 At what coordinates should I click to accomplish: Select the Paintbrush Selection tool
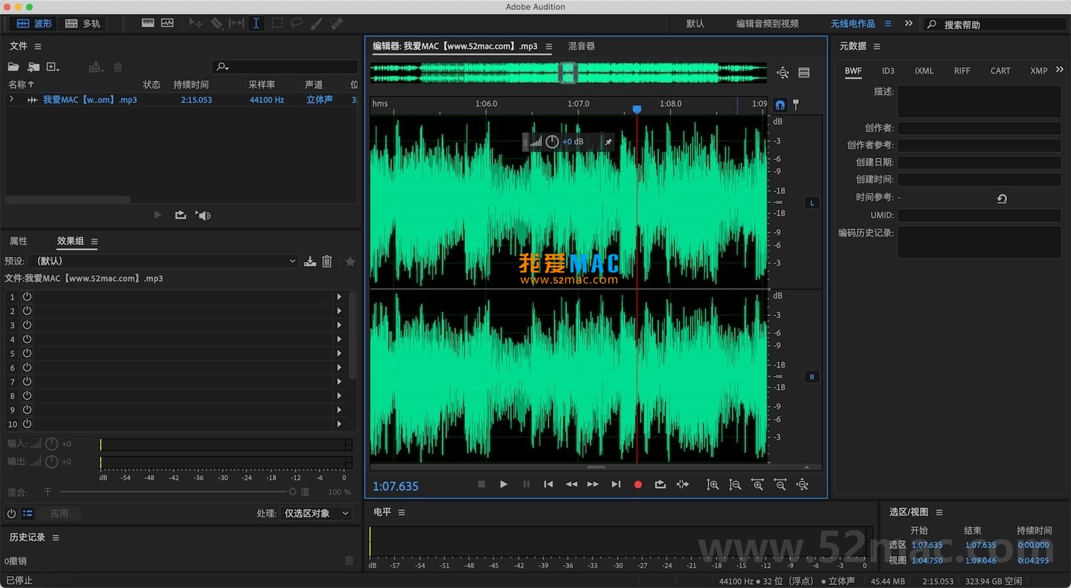click(316, 23)
